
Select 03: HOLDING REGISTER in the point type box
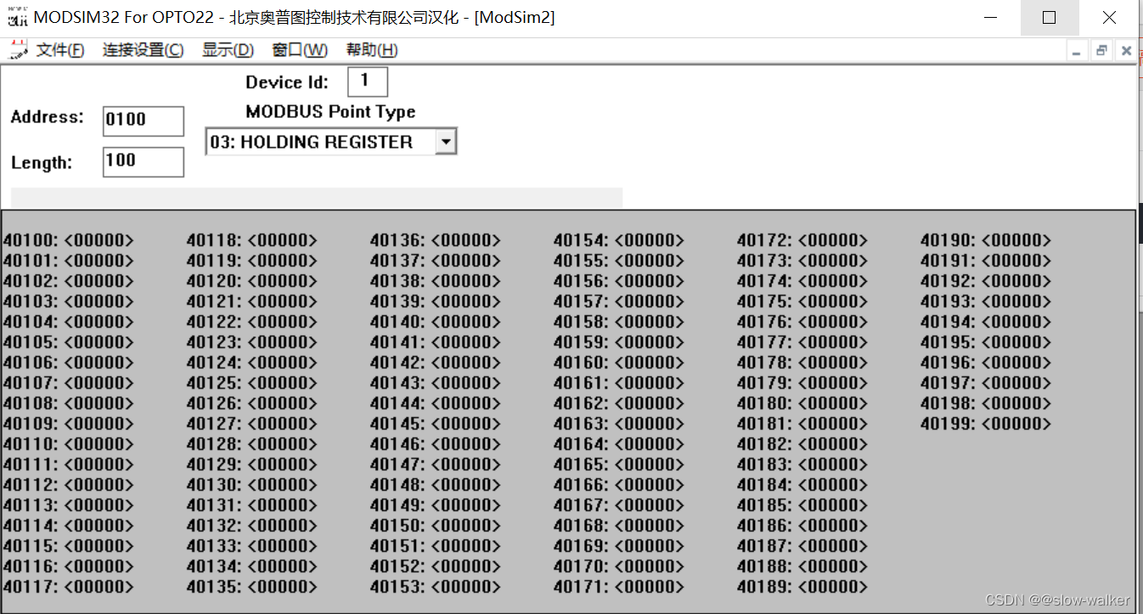click(323, 141)
